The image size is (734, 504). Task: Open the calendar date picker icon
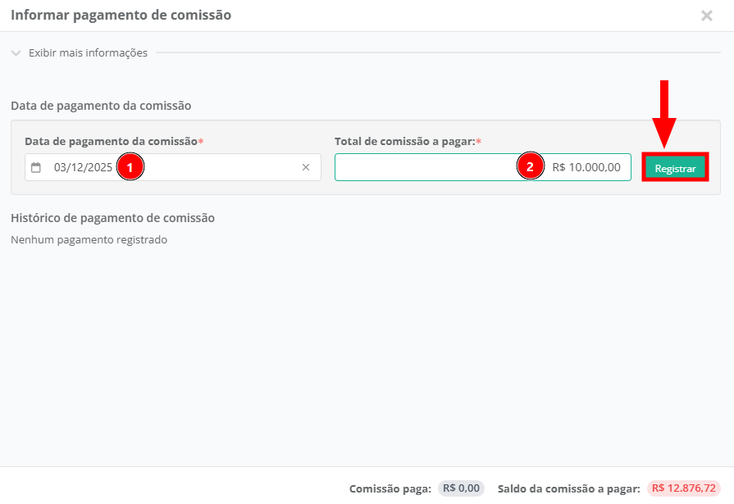point(36,167)
